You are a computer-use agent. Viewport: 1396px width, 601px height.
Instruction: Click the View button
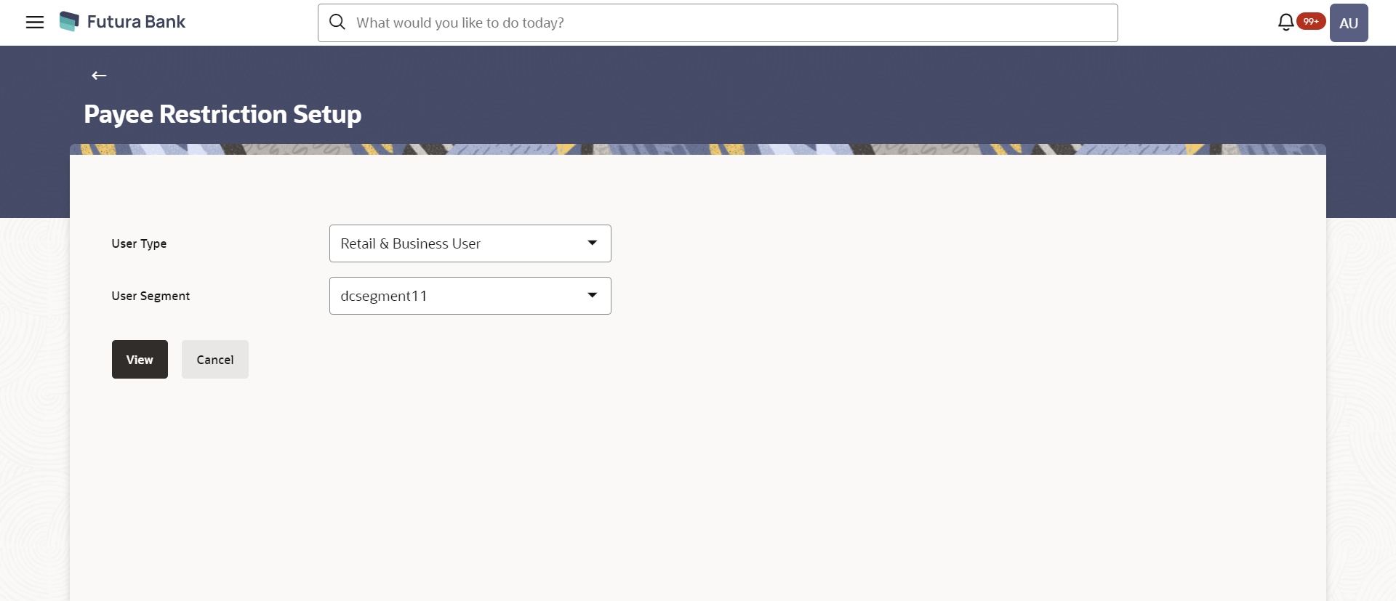coord(140,359)
